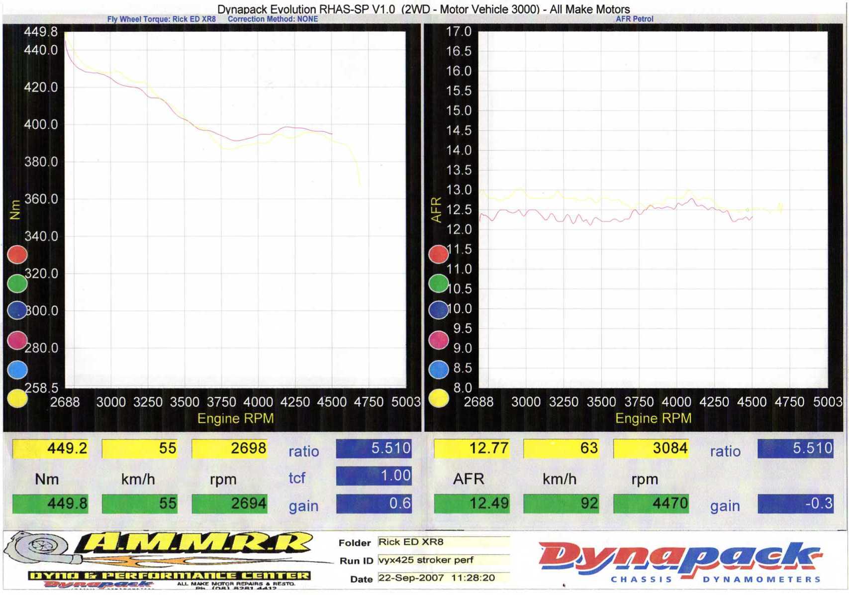Screen dimensions: 849x595
Task: Click the Run ID field vyx425 stroker perf
Action: pos(443,560)
